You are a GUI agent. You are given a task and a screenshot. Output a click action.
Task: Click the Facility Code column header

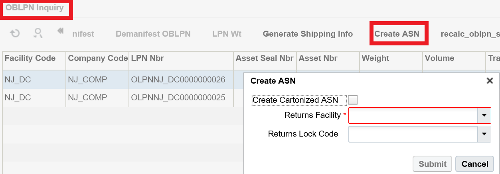[30, 58]
